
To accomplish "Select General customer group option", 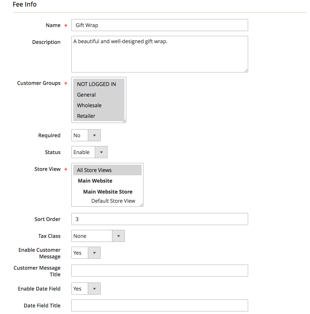I will pyautogui.click(x=99, y=95).
